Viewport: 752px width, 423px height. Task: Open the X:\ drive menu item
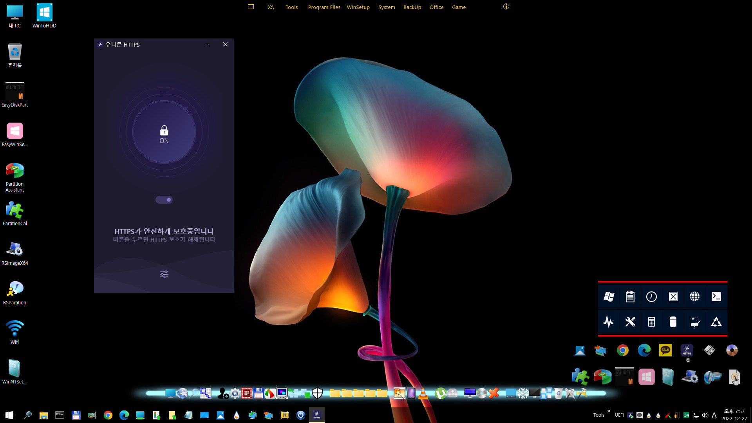271,7
